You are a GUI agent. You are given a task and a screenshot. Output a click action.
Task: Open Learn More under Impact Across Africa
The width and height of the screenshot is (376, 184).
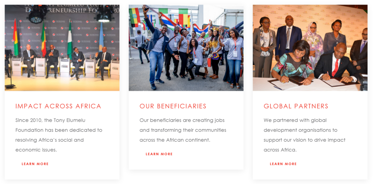[x=35, y=164]
